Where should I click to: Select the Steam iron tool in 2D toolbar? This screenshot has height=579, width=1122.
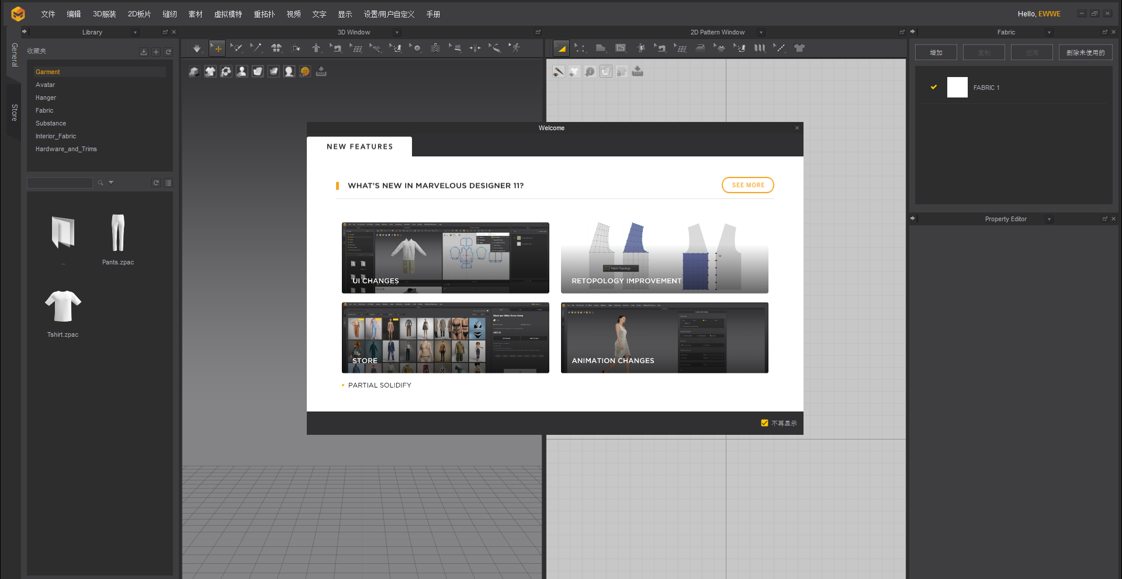tap(700, 48)
